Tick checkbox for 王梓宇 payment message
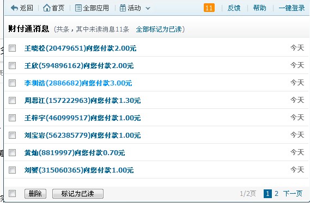310x203 pixels. pos(12,118)
